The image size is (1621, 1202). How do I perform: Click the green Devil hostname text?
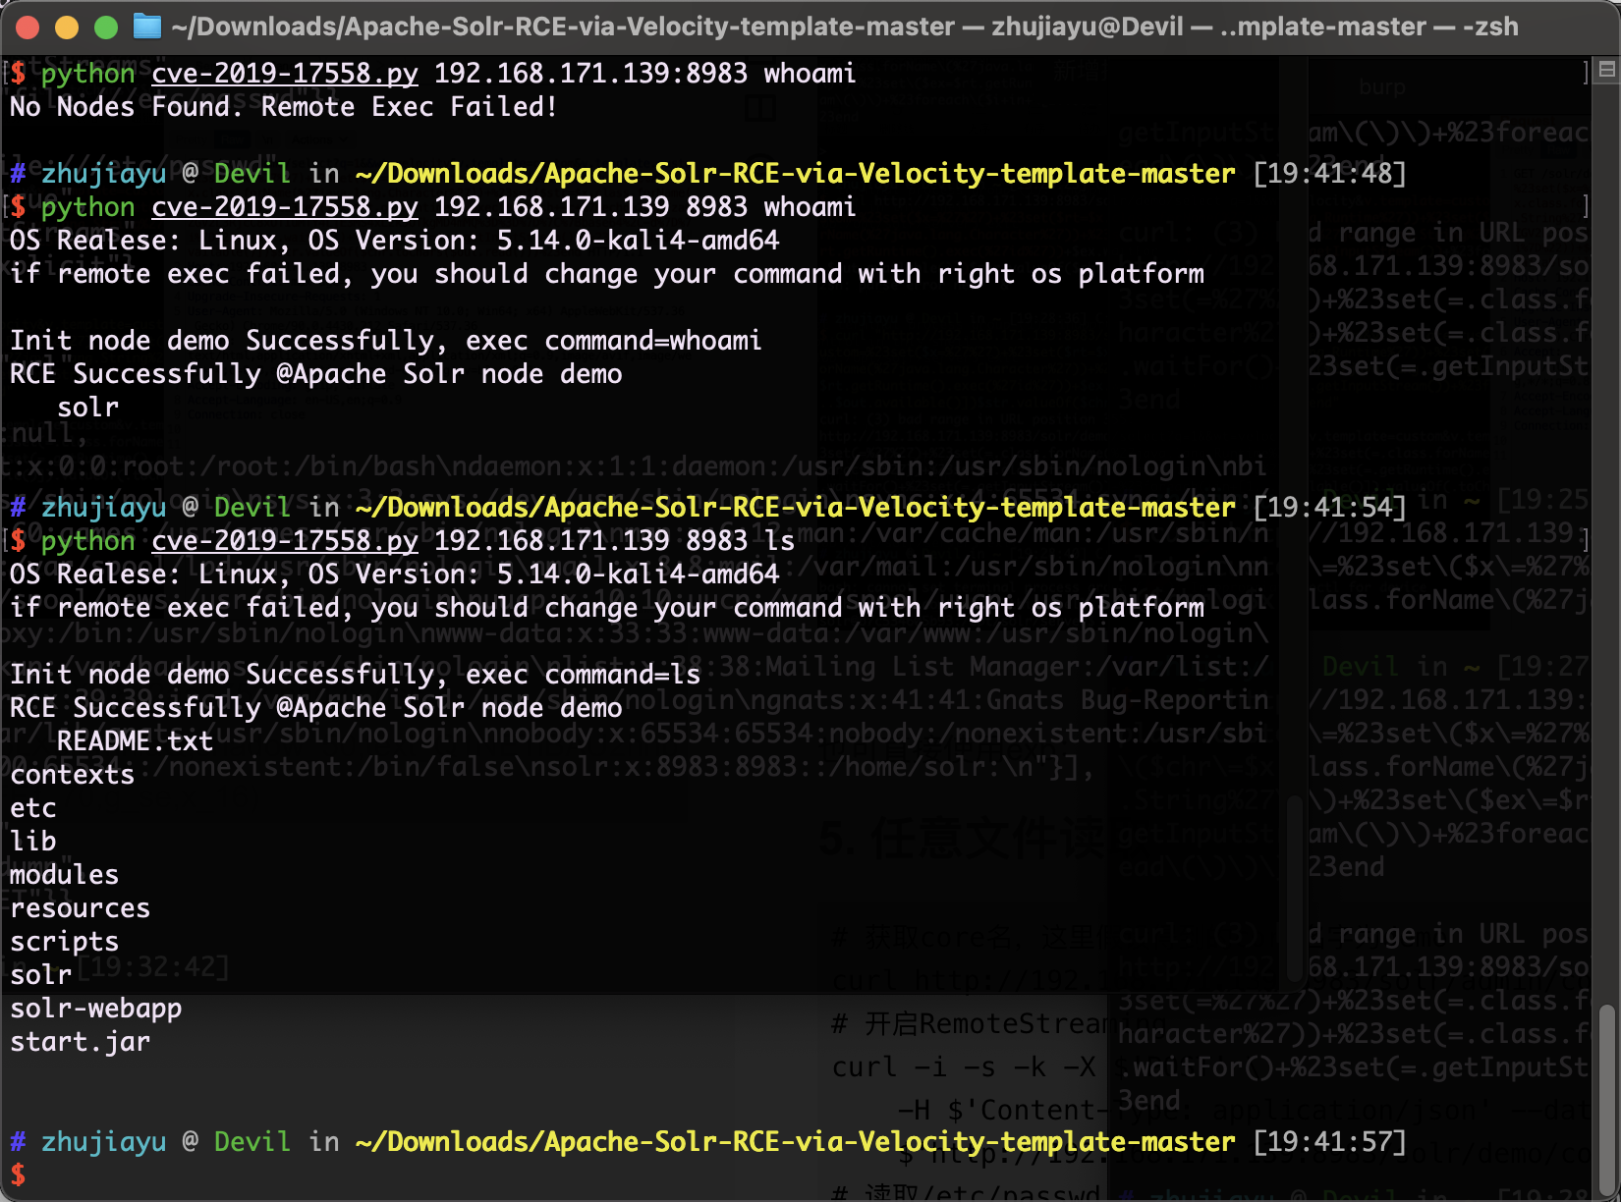pos(252,1141)
